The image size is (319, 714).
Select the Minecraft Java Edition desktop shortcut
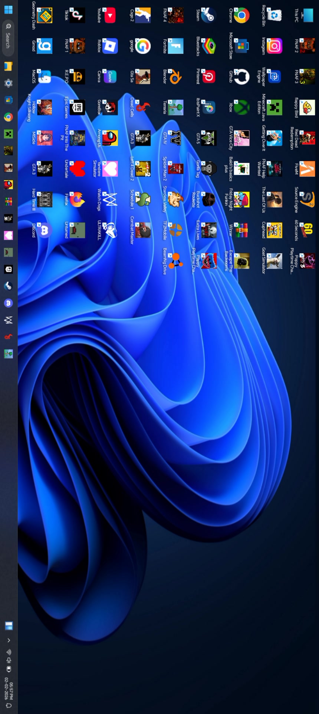pos(274,107)
